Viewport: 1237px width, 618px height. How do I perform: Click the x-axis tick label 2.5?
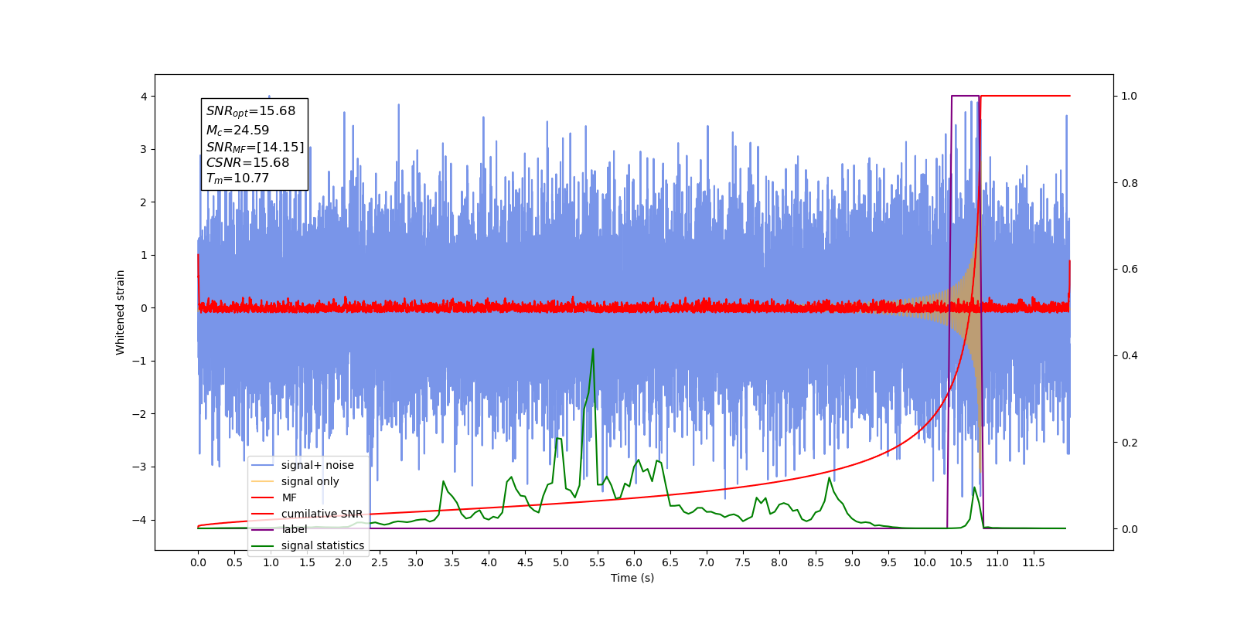coord(380,562)
